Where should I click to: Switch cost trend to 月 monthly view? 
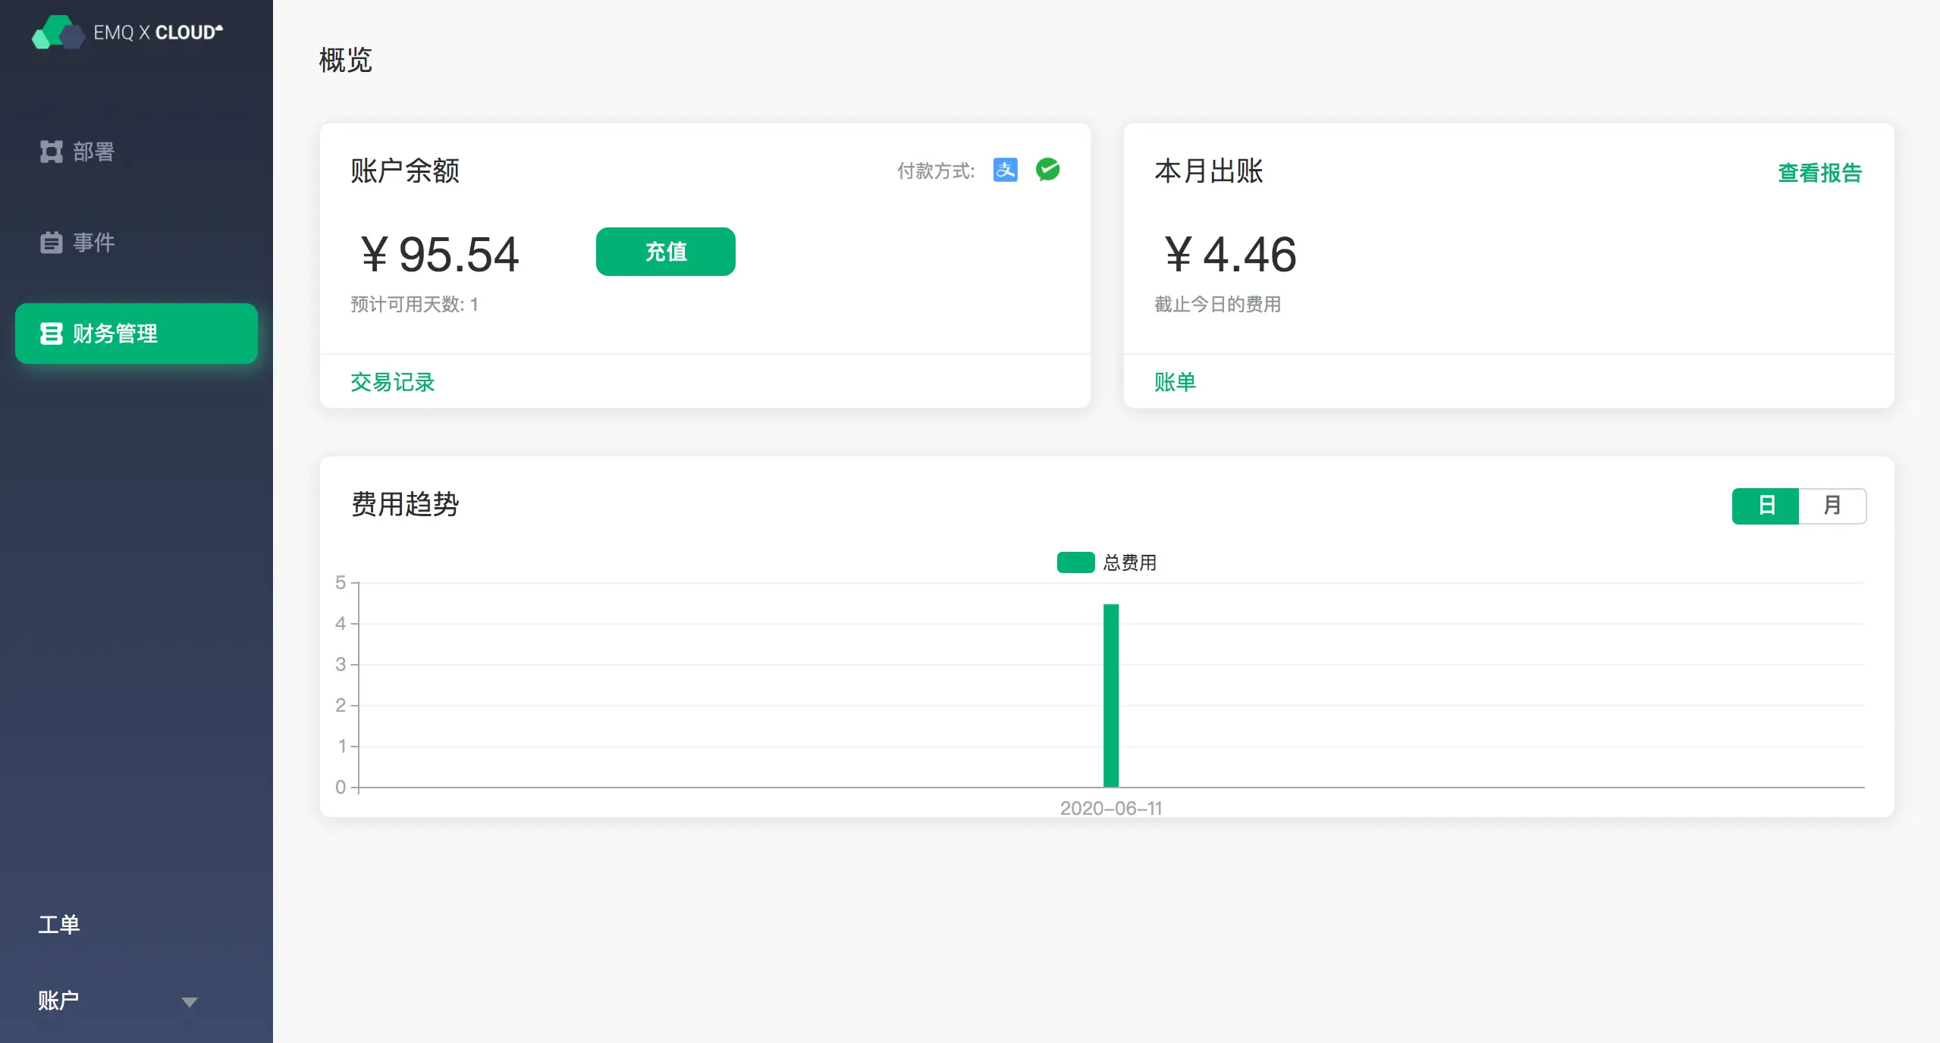tap(1832, 506)
